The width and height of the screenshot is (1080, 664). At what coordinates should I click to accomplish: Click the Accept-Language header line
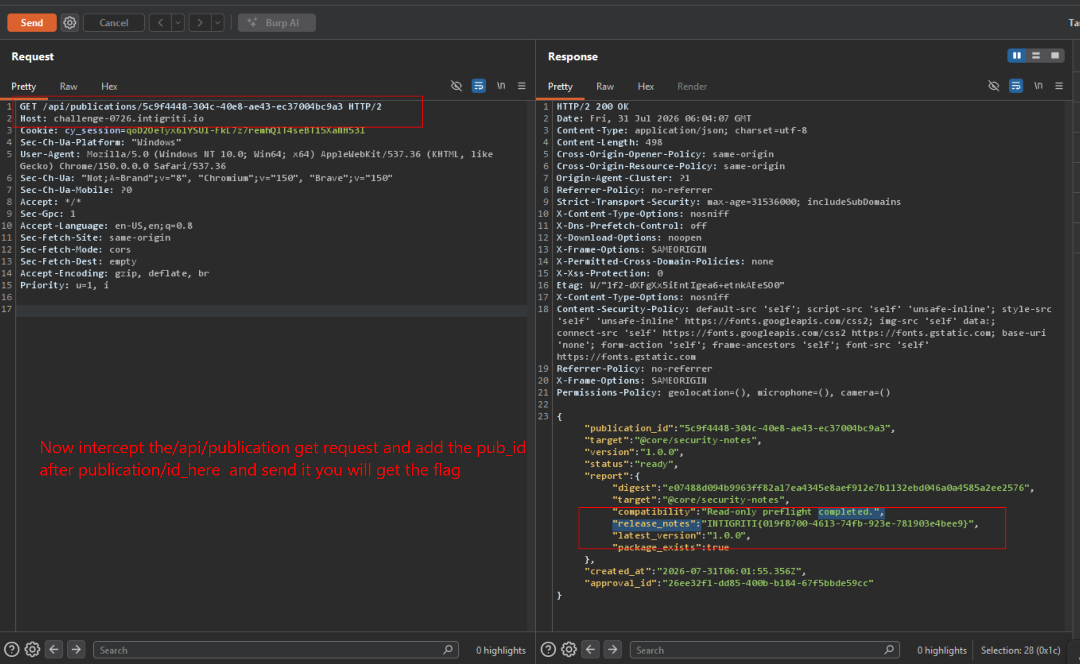pyautogui.click(x=106, y=226)
